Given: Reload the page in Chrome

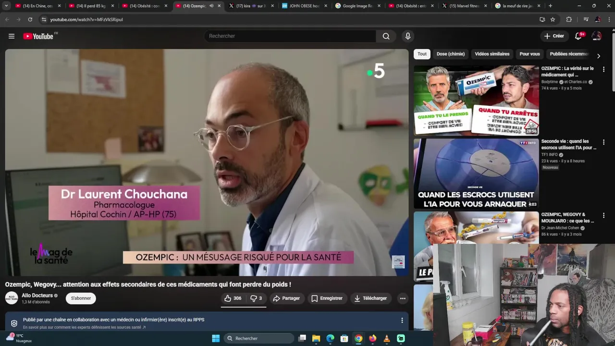Looking at the screenshot, I should 30,19.
